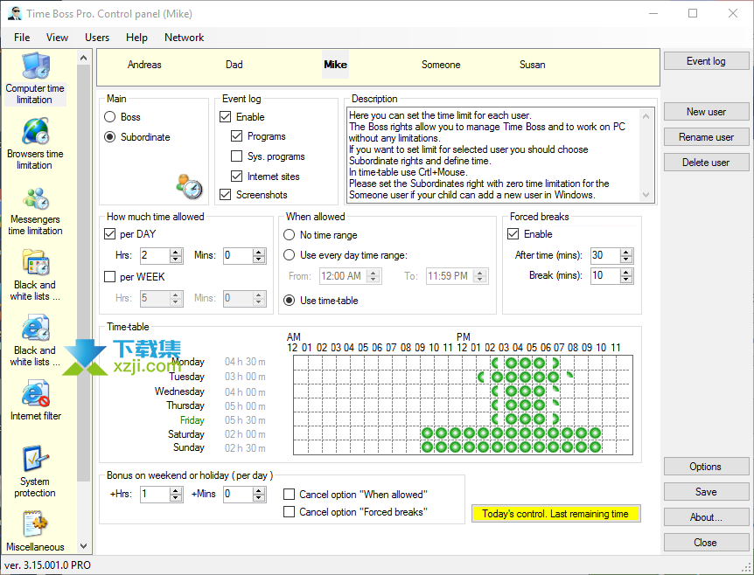Toggle Internet sites logging checkbox
This screenshot has height=575, width=754.
236,177
